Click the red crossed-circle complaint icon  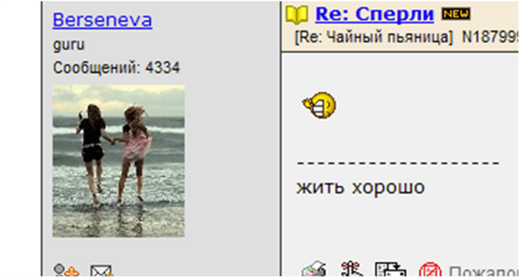(x=430, y=270)
